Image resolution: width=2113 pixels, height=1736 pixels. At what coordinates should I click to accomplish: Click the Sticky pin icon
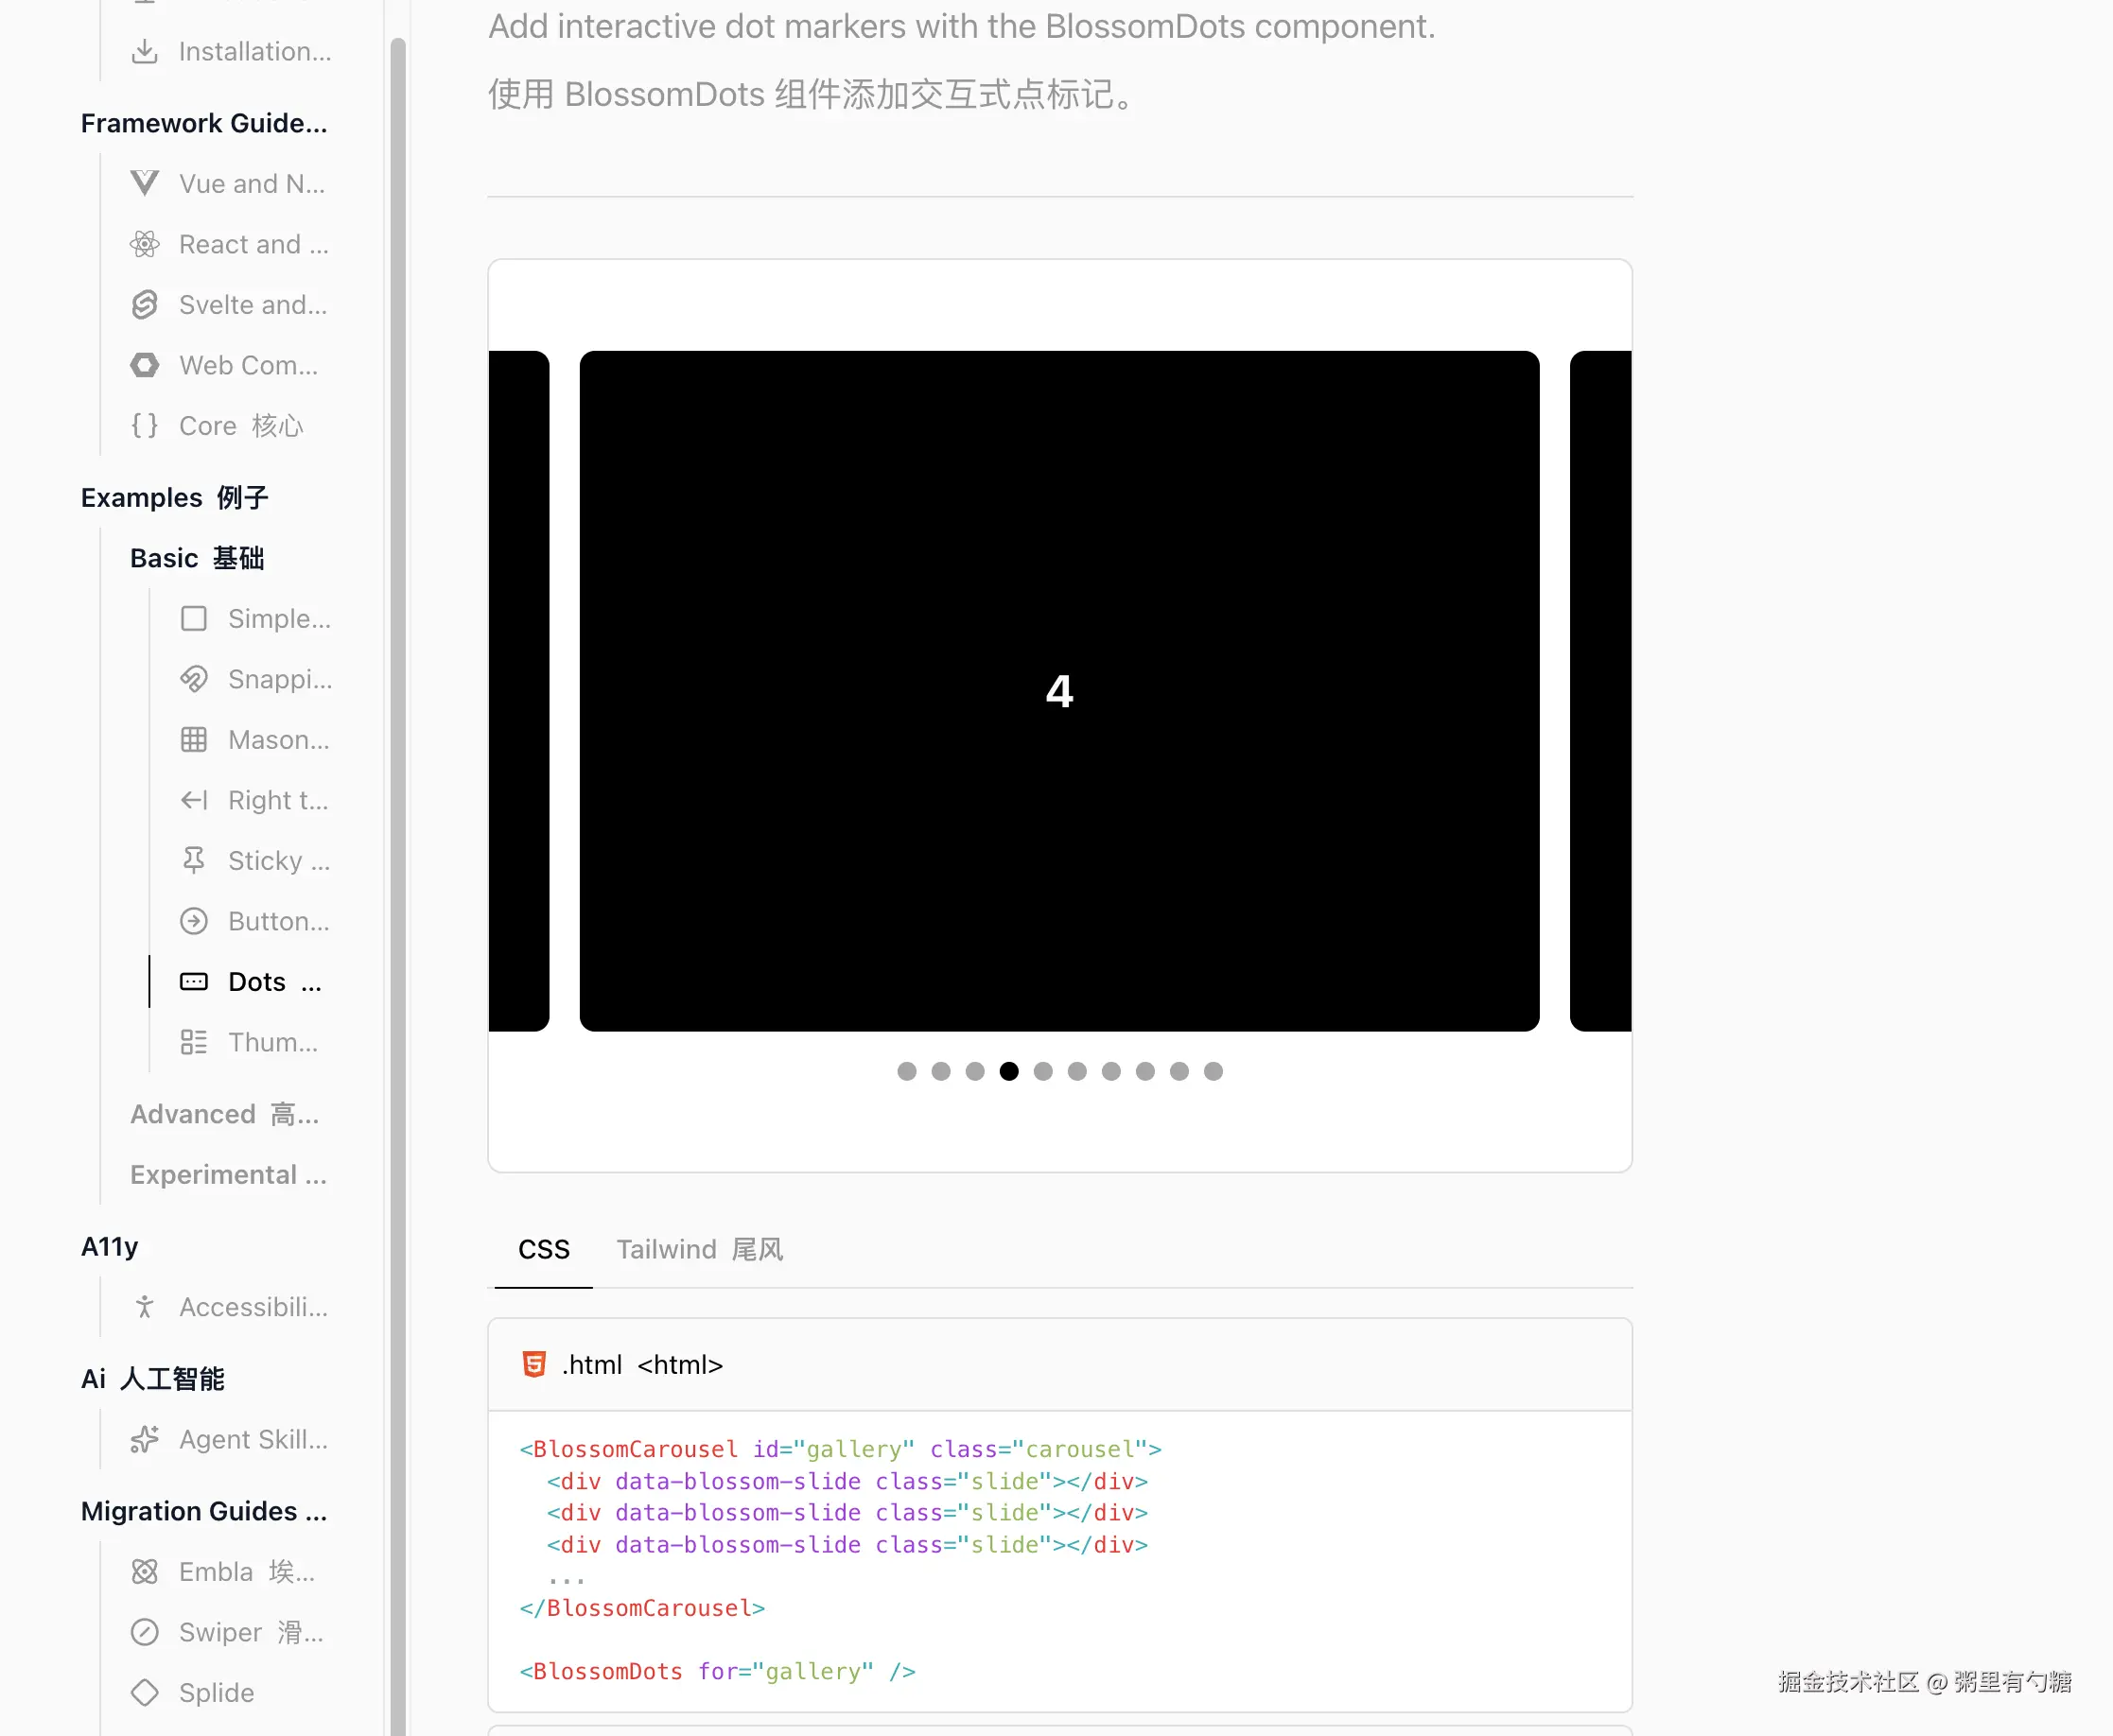[x=194, y=861]
